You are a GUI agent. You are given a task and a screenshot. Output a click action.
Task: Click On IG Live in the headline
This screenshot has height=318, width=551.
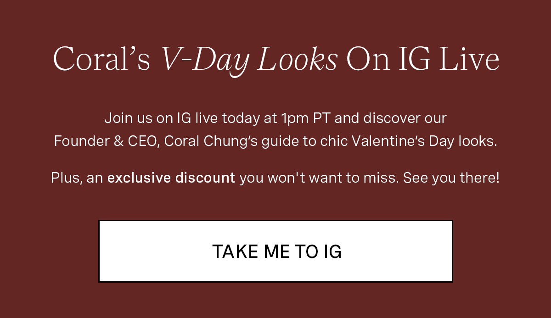pos(423,59)
